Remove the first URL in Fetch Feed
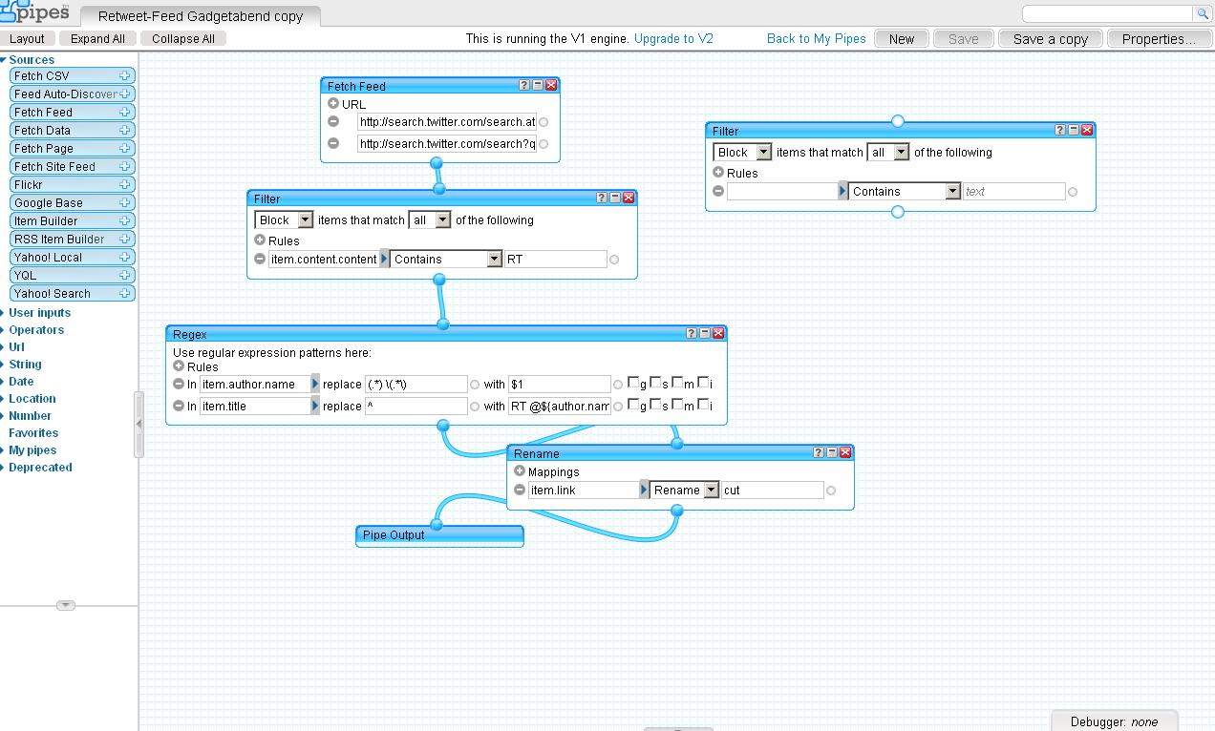The height and width of the screenshot is (731, 1215). pos(333,121)
